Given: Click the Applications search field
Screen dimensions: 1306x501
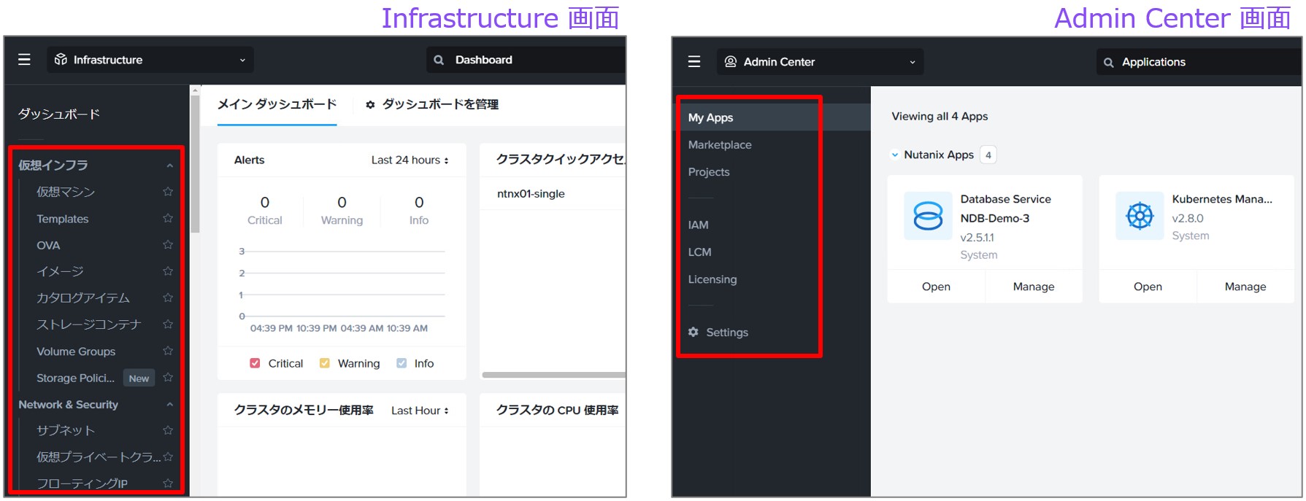Looking at the screenshot, I should click(x=1199, y=62).
